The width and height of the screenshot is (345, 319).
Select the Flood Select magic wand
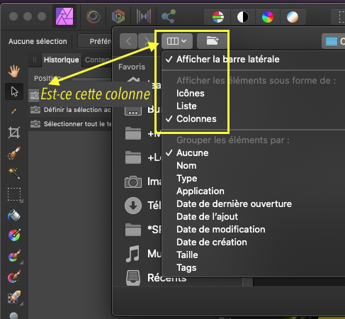pyautogui.click(x=14, y=173)
